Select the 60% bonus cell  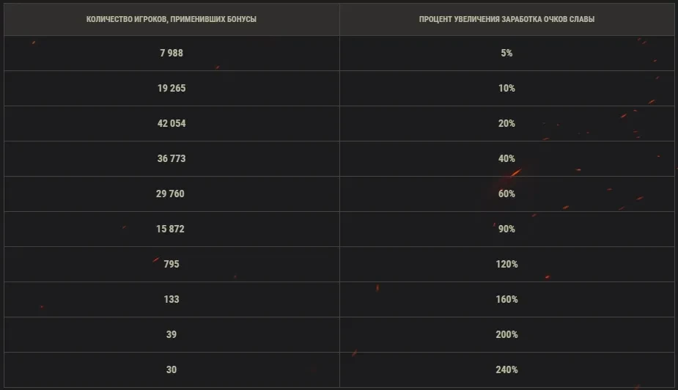[x=506, y=194]
